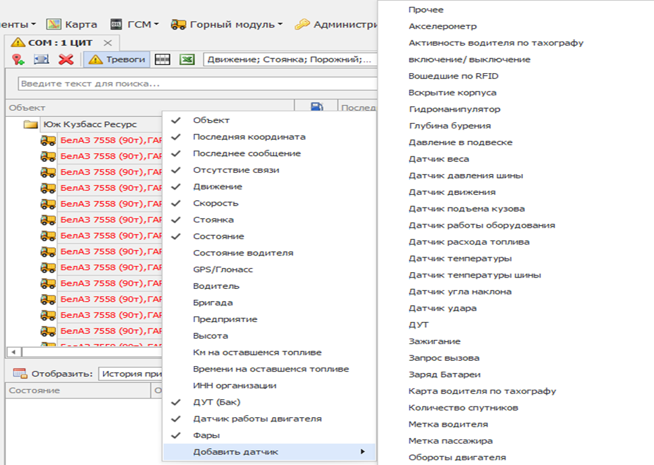Click the Excel export icon

(187, 60)
